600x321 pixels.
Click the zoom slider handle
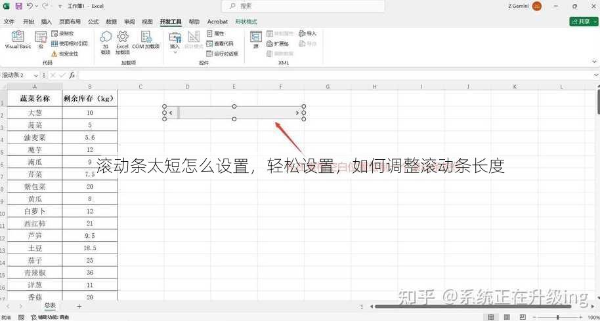click(557, 317)
